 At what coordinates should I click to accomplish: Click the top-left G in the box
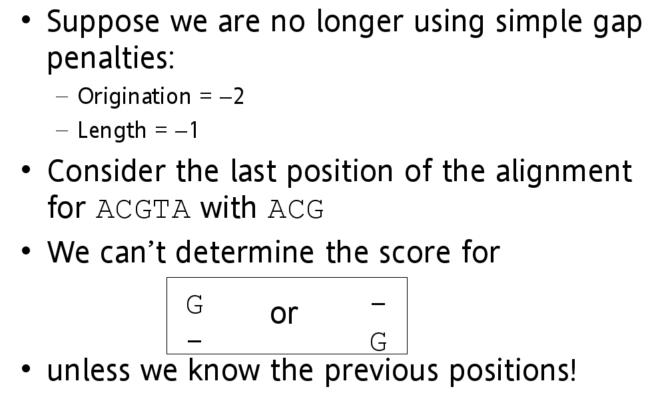[194, 304]
